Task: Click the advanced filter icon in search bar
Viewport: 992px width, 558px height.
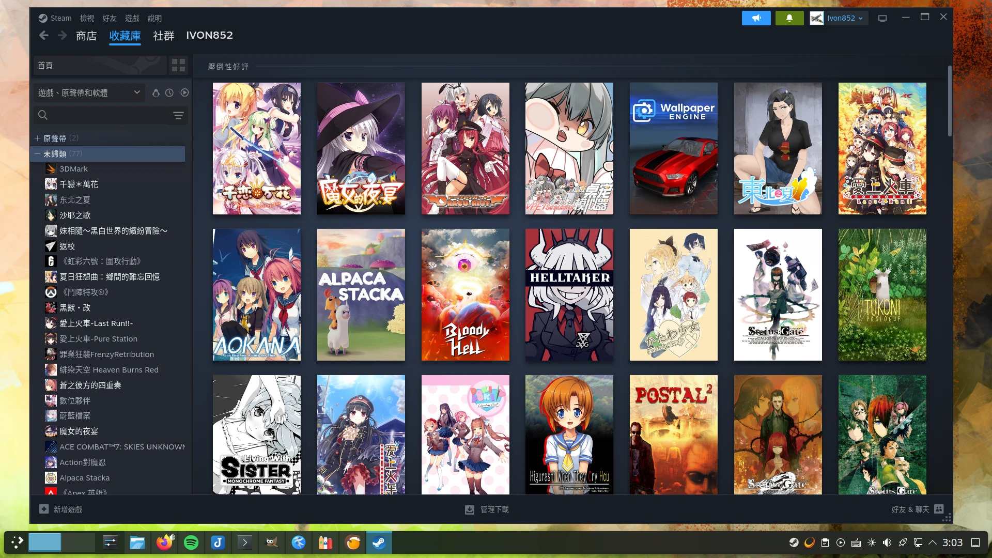Action: 178,115
